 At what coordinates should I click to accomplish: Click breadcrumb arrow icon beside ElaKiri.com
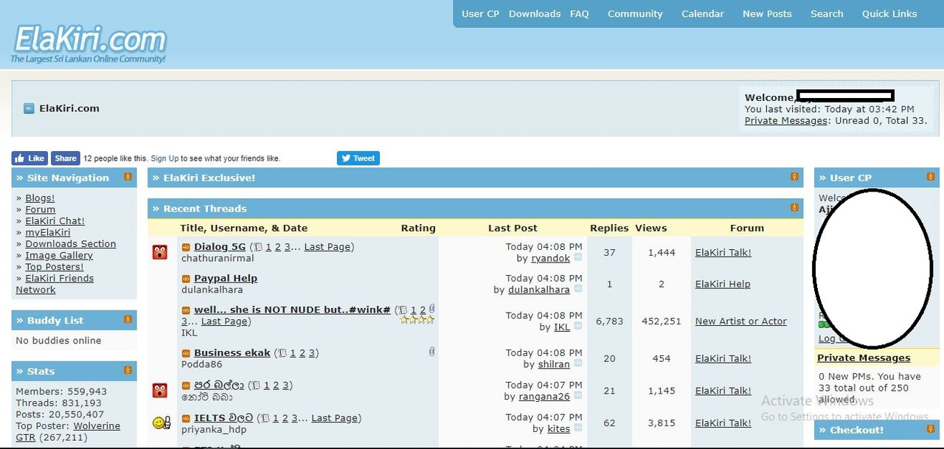pyautogui.click(x=29, y=108)
